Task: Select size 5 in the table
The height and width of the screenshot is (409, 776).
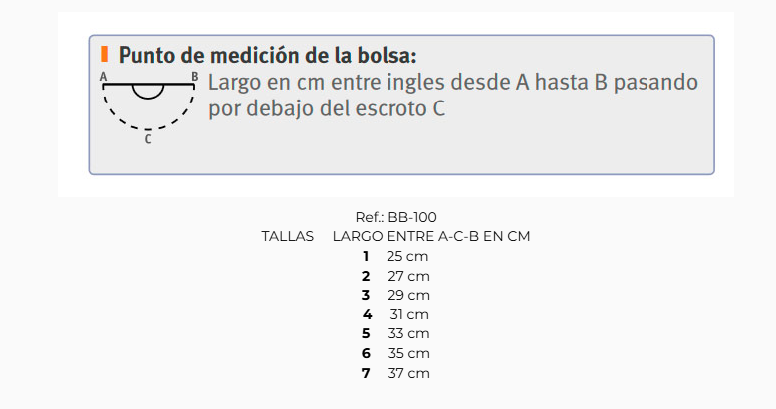Action: point(366,333)
